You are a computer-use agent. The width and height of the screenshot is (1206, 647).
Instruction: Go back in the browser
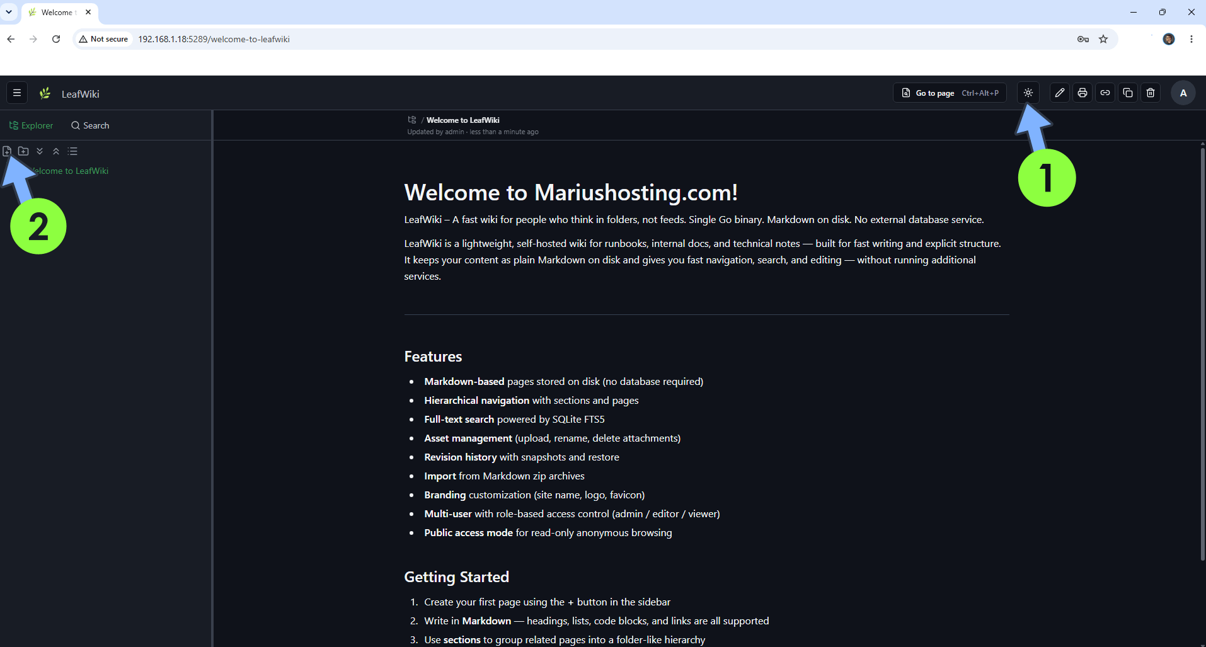(11, 39)
